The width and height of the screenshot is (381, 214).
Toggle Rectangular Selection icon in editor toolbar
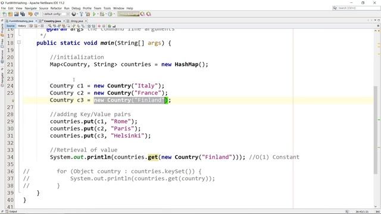(68, 26)
